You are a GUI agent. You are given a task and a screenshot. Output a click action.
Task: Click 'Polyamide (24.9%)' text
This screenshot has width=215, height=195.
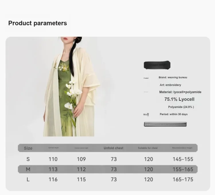pyautogui.click(x=181, y=107)
